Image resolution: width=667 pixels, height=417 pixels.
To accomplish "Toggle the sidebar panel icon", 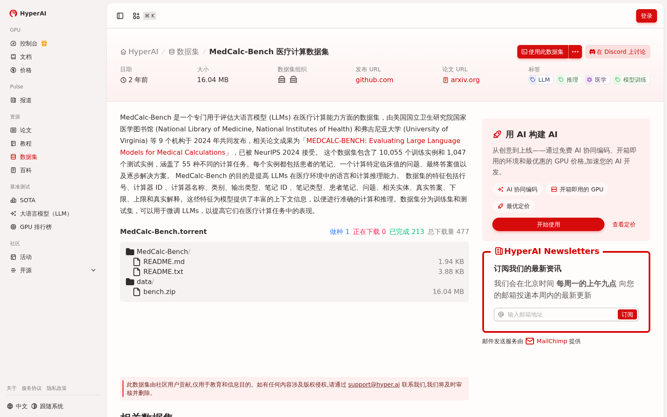I will click(x=120, y=16).
